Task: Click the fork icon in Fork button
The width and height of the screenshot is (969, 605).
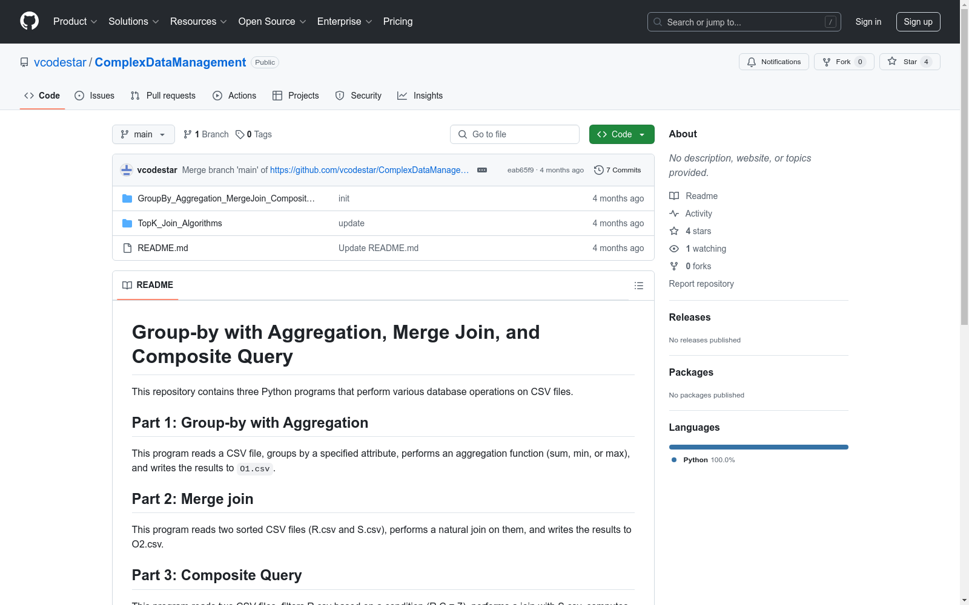Action: tap(827, 62)
